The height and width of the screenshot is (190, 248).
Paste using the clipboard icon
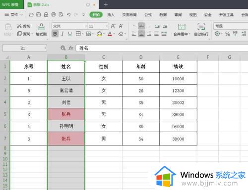click(8, 27)
